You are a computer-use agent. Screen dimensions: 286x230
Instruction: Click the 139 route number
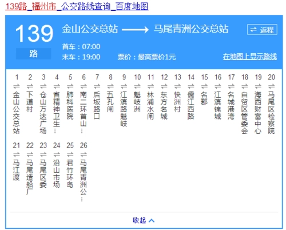click(34, 33)
